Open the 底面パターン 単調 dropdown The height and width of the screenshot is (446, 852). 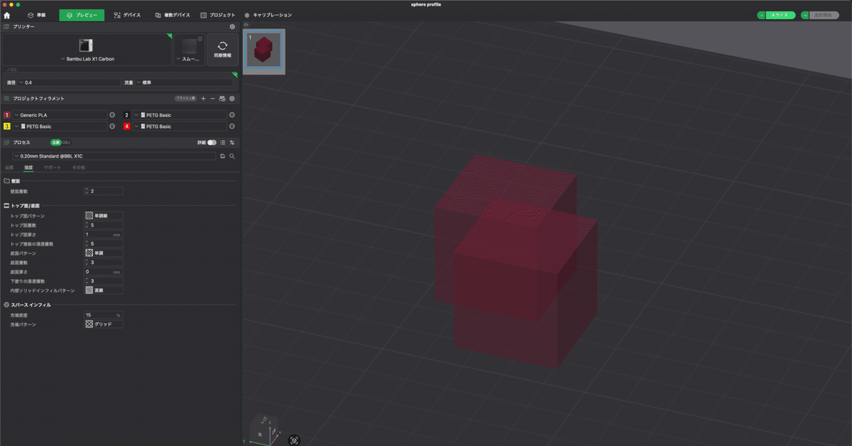(104, 253)
